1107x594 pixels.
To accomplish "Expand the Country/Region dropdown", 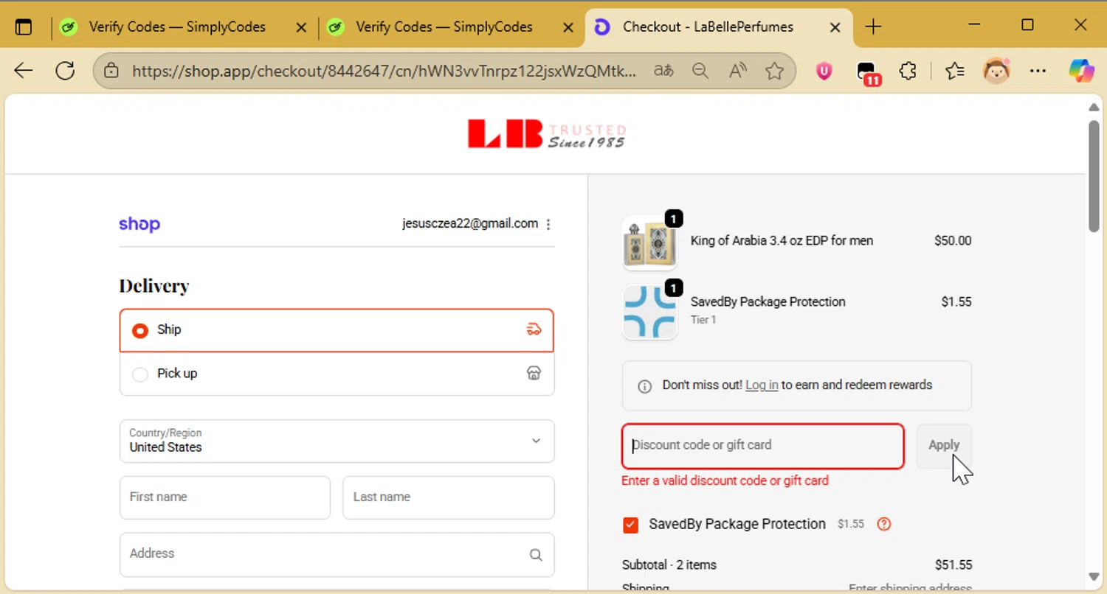I will coord(337,441).
